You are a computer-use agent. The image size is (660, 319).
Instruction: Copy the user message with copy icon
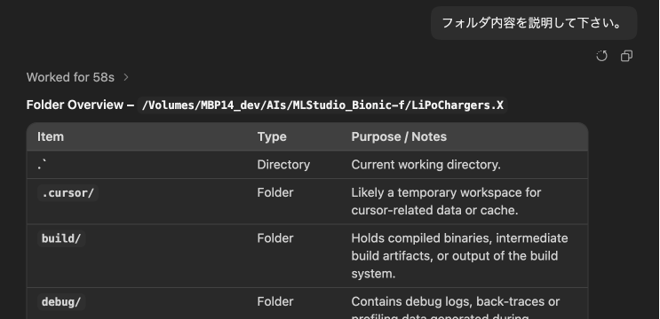pyautogui.click(x=627, y=56)
